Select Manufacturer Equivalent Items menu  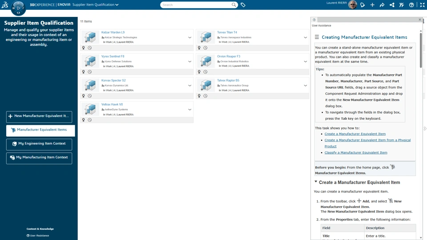click(x=40, y=130)
